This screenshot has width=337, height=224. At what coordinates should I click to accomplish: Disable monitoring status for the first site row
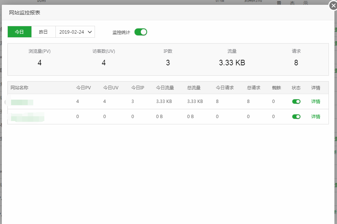[296, 101]
